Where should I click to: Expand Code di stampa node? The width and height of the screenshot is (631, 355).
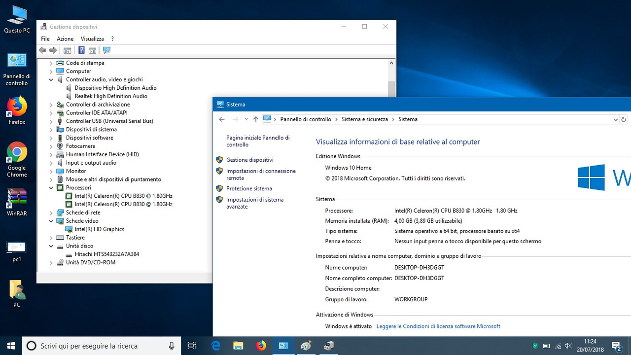click(x=51, y=63)
